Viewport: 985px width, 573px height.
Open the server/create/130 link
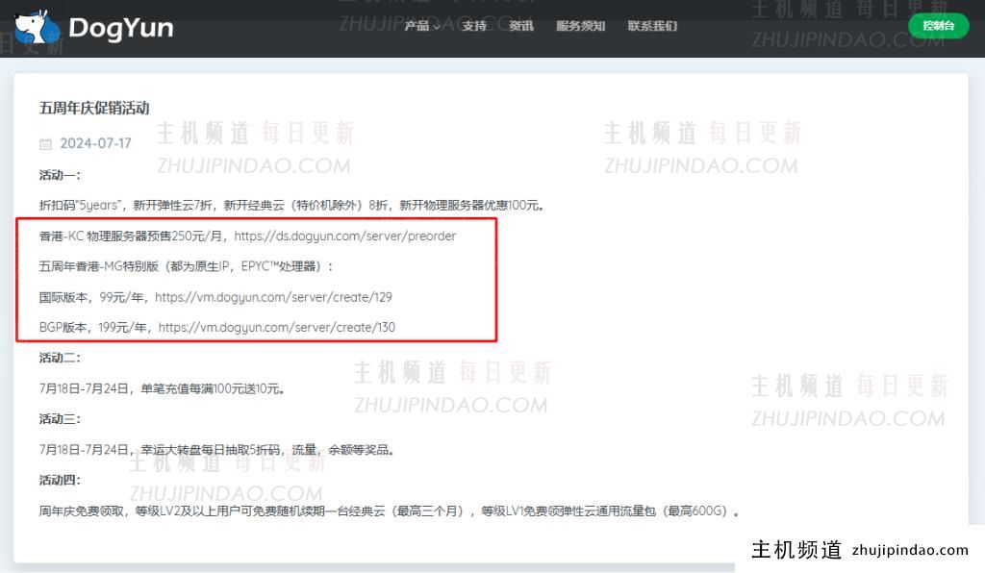[x=276, y=327]
